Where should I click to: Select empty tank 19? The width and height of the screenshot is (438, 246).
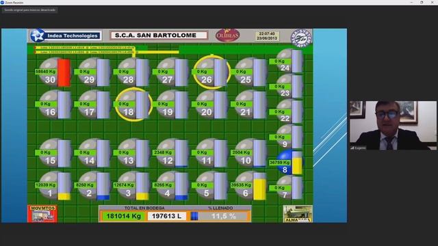[x=170, y=105]
